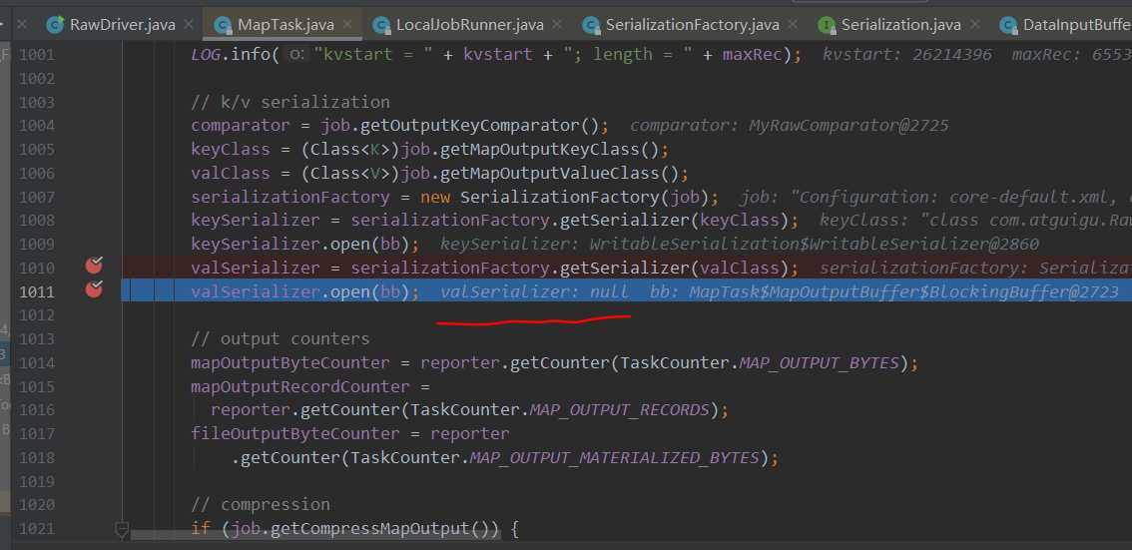The height and width of the screenshot is (550, 1132).
Task: Close the Serialization.java tab
Action: (x=974, y=25)
